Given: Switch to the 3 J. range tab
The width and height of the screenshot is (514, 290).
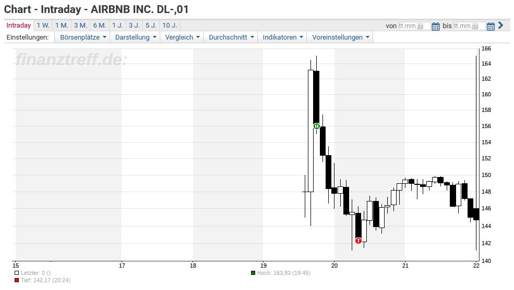Looking at the screenshot, I should point(134,26).
